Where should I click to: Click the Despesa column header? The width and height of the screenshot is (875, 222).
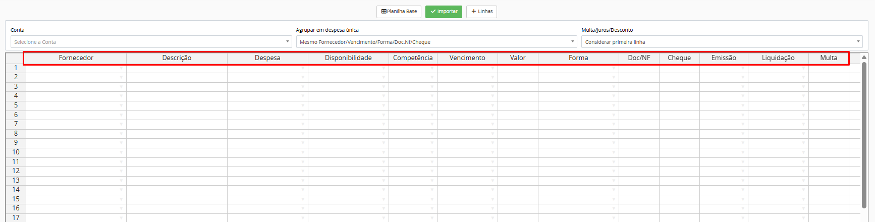pyautogui.click(x=267, y=58)
